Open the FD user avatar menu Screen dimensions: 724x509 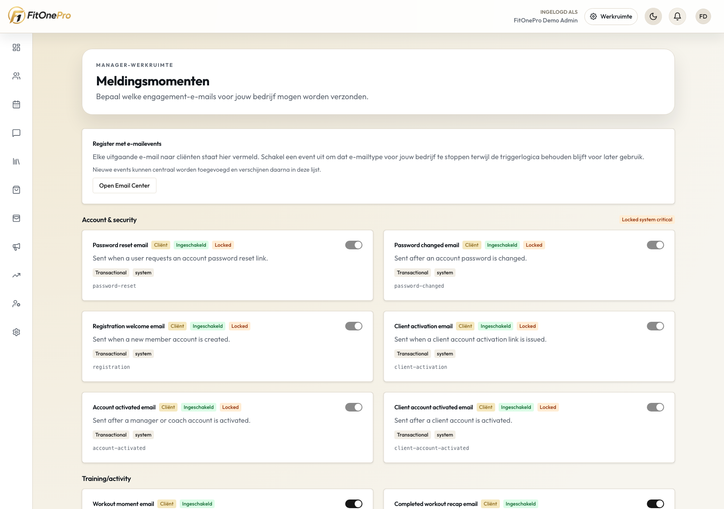click(703, 16)
